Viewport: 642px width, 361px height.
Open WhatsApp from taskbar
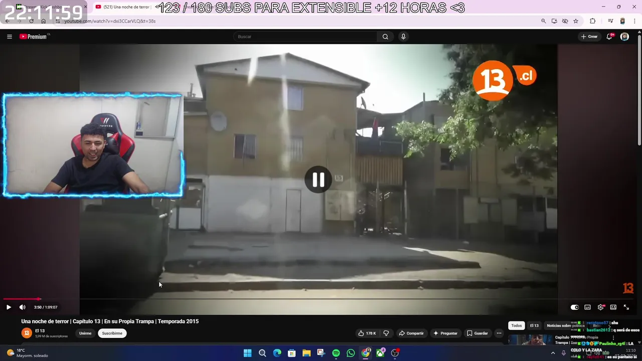351,353
